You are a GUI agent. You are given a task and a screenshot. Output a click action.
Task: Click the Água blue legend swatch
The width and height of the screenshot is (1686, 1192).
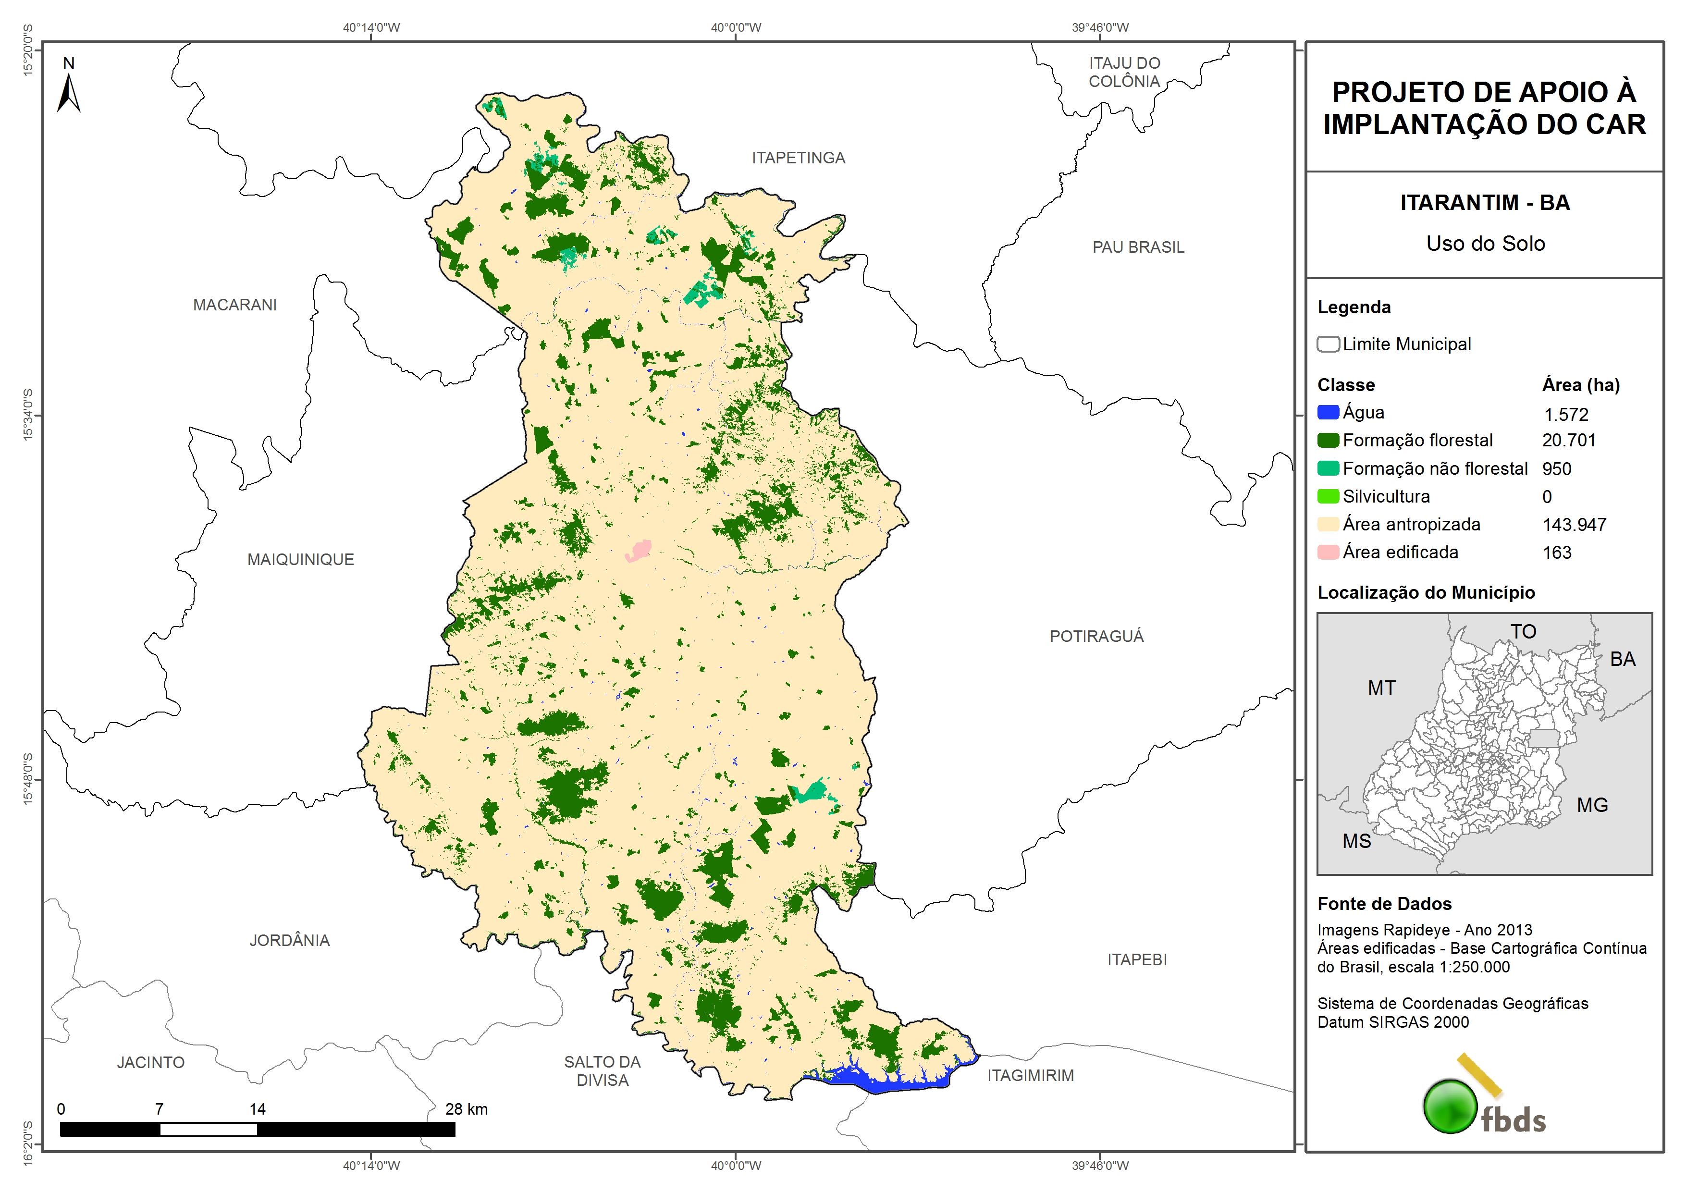pos(1328,413)
